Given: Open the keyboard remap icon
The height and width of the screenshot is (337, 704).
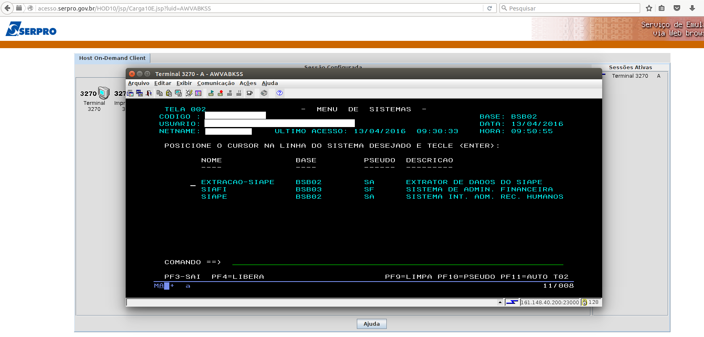Looking at the screenshot, I should 189,93.
